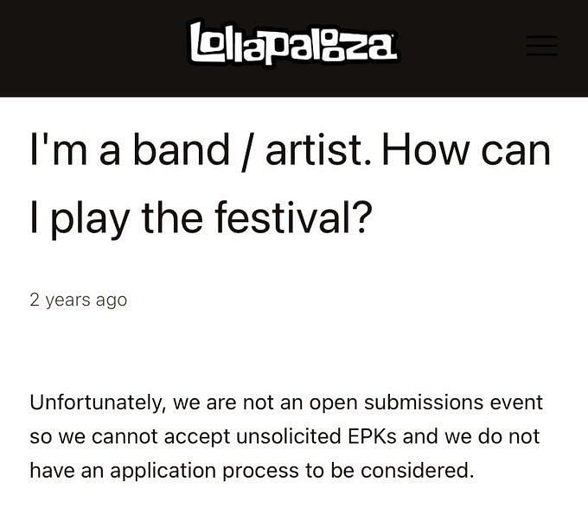This screenshot has width=588, height=513.
Task: Click the blank area below the timestamp
Action: (x=294, y=350)
